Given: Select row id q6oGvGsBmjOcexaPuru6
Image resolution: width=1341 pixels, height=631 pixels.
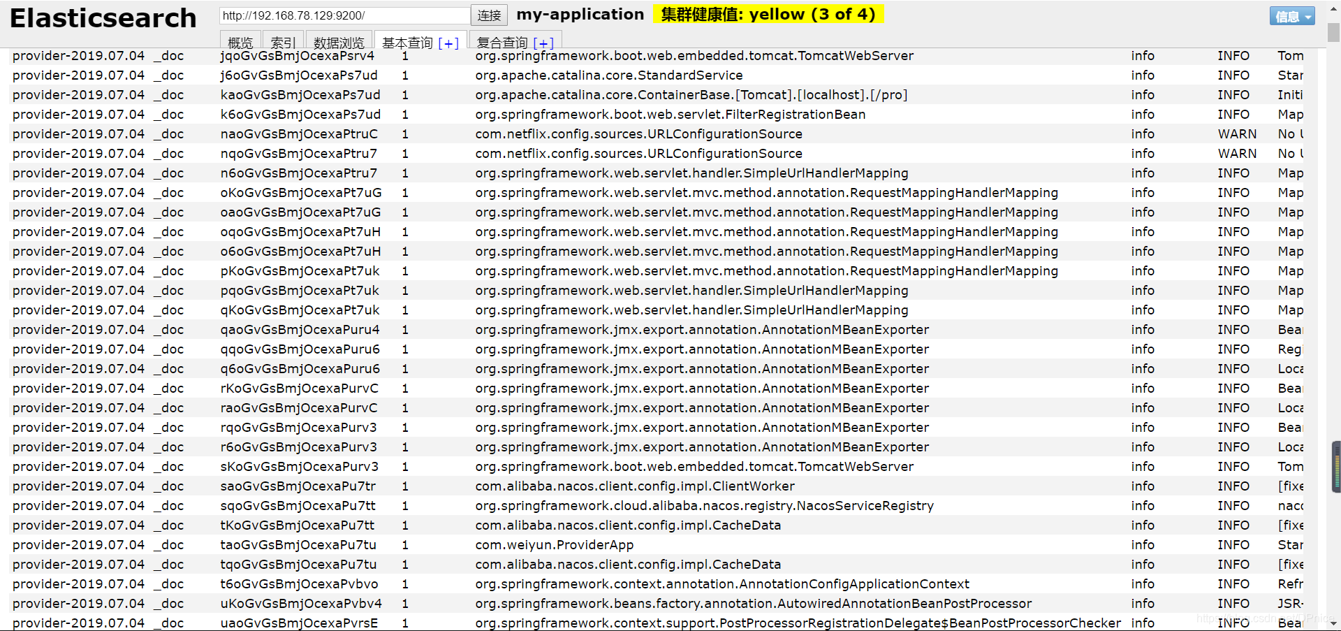Looking at the screenshot, I should [x=300, y=369].
